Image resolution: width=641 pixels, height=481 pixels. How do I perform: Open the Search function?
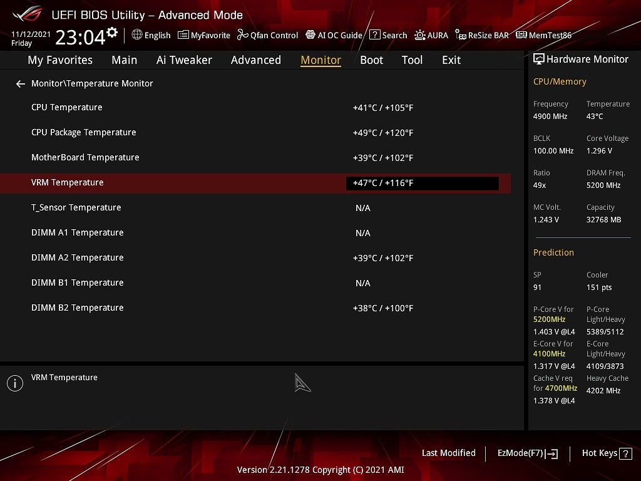point(394,35)
